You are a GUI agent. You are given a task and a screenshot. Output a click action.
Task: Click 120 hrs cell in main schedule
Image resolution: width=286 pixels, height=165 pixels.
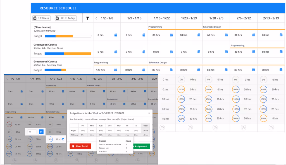tap(100, 70)
